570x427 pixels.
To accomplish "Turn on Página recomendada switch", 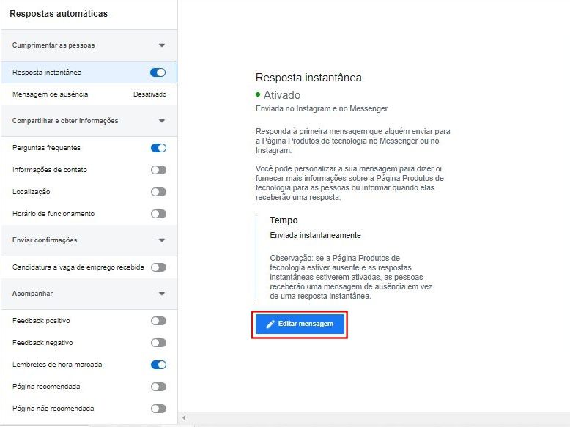I will (158, 387).
